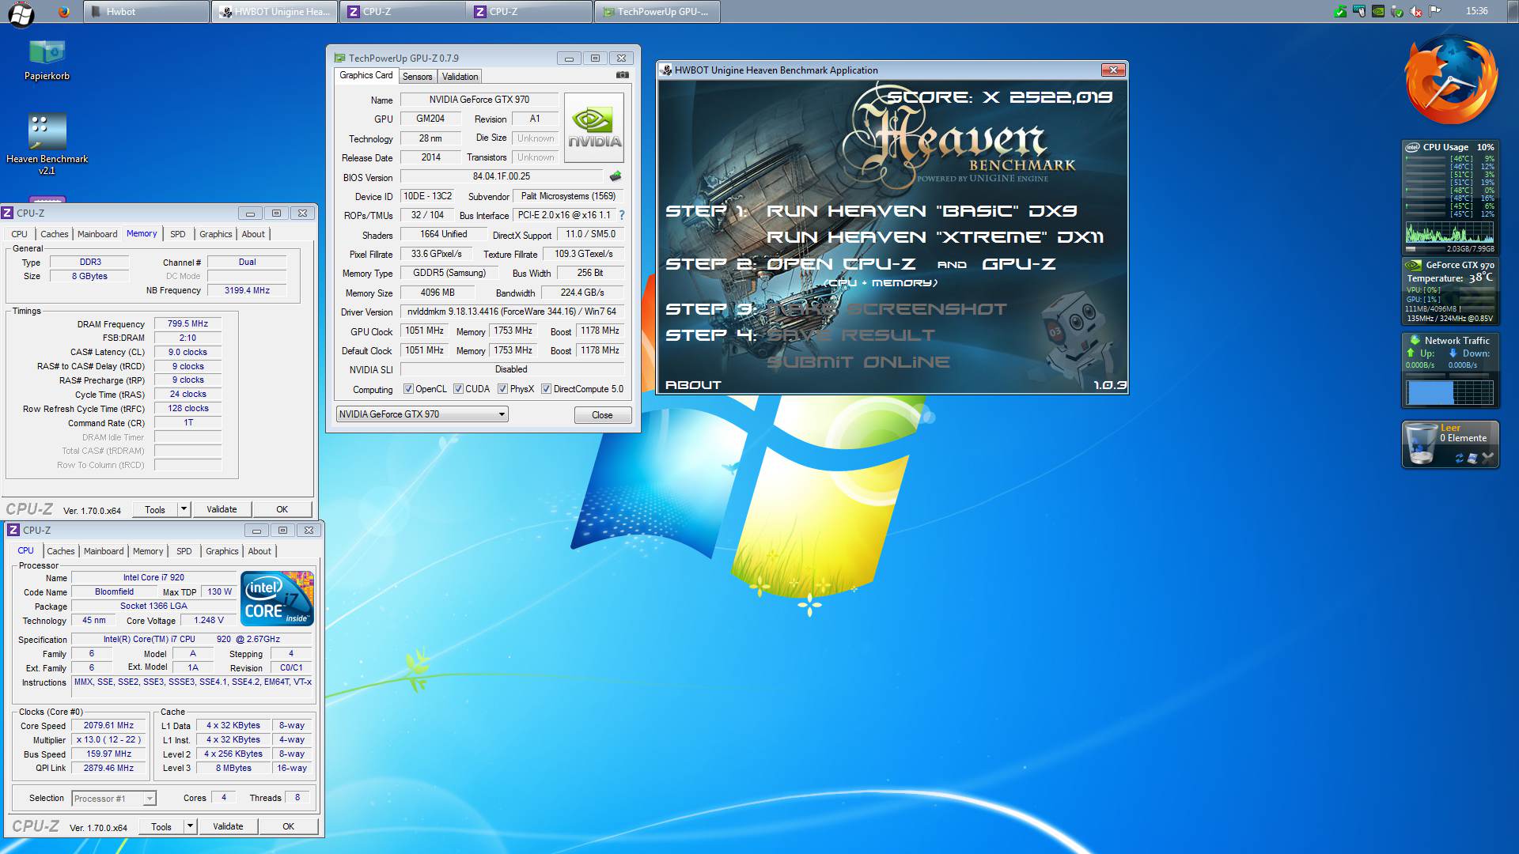Click the Intel Core i7 logo in CPU-Z
The image size is (1519, 854).
pos(278,599)
